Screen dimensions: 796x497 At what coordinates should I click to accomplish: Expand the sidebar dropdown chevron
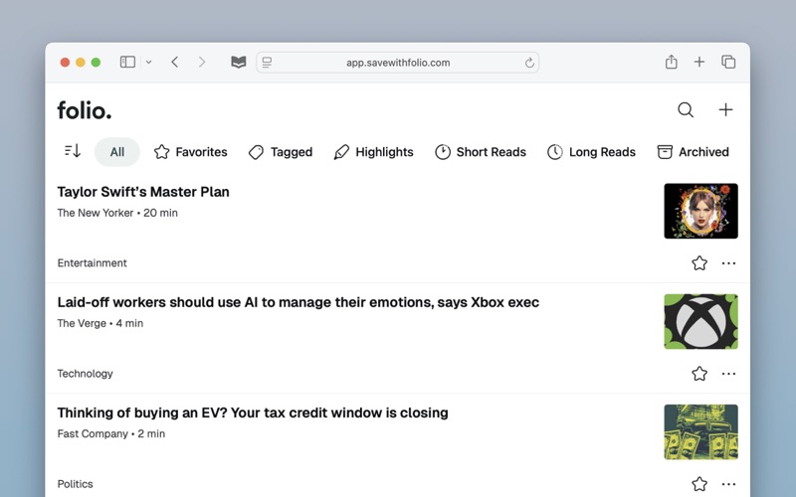point(148,62)
